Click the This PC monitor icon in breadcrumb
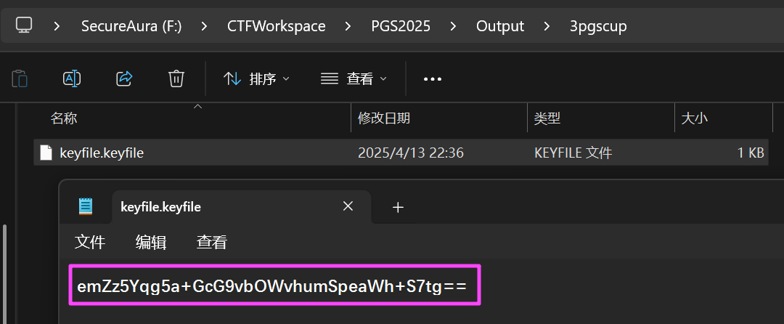Image resolution: width=784 pixels, height=324 pixels. click(24, 25)
